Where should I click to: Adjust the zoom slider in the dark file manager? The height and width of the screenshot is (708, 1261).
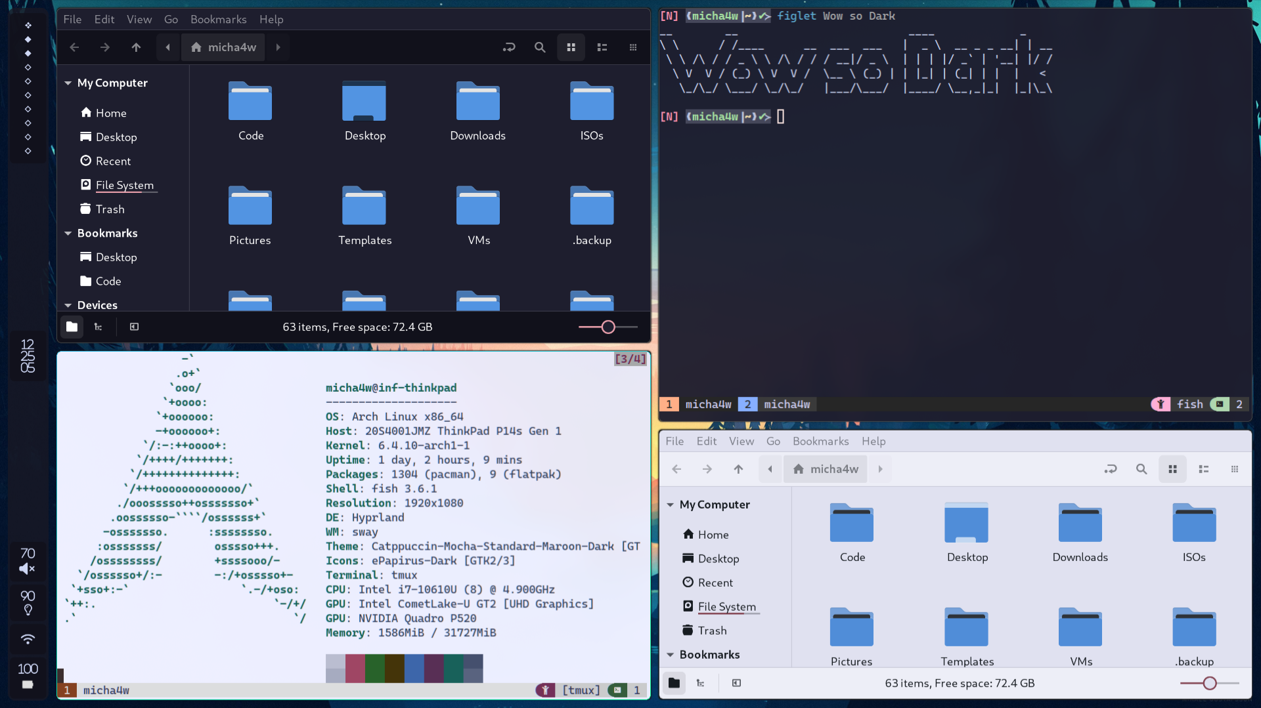click(608, 327)
